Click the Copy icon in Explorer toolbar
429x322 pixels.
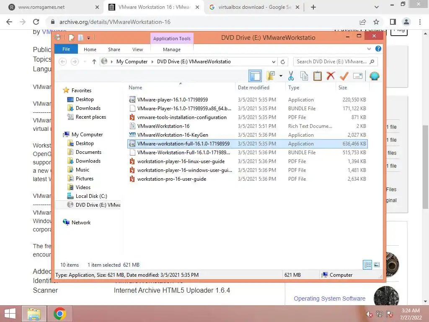point(304,76)
